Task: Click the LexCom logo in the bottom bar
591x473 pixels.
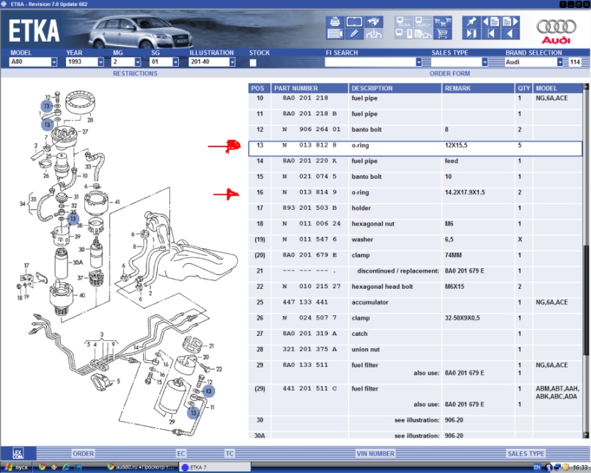Action: [x=18, y=453]
